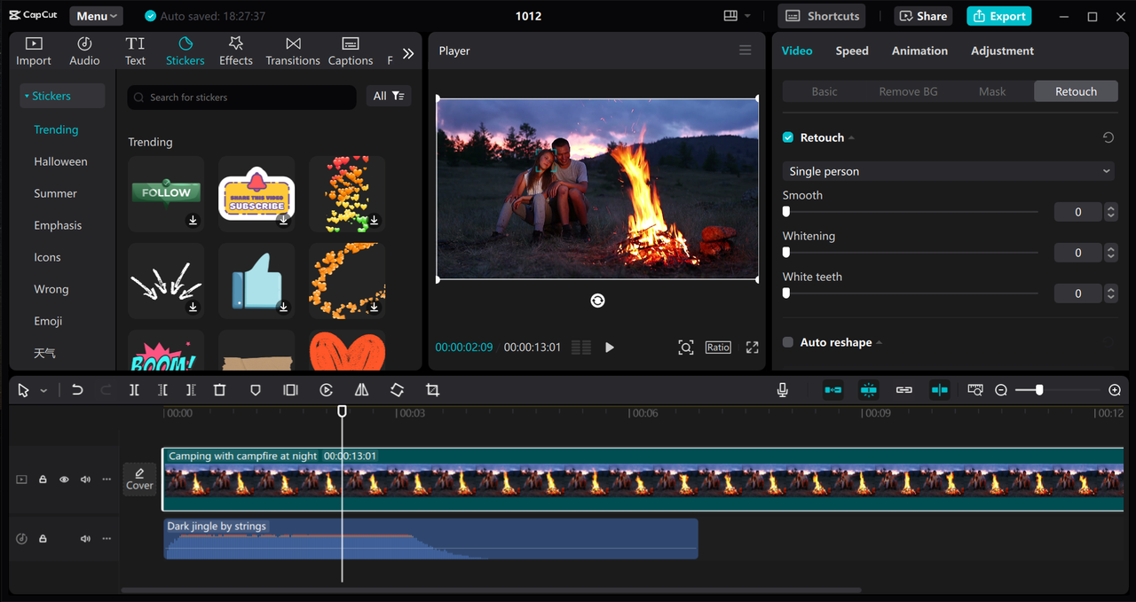This screenshot has height=602, width=1136.
Task: Click the Mirror flip icon
Action: (x=361, y=390)
